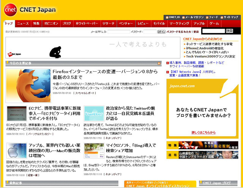Open the オンラインパネルディスカッション banner

pyautogui.click(x=160, y=184)
